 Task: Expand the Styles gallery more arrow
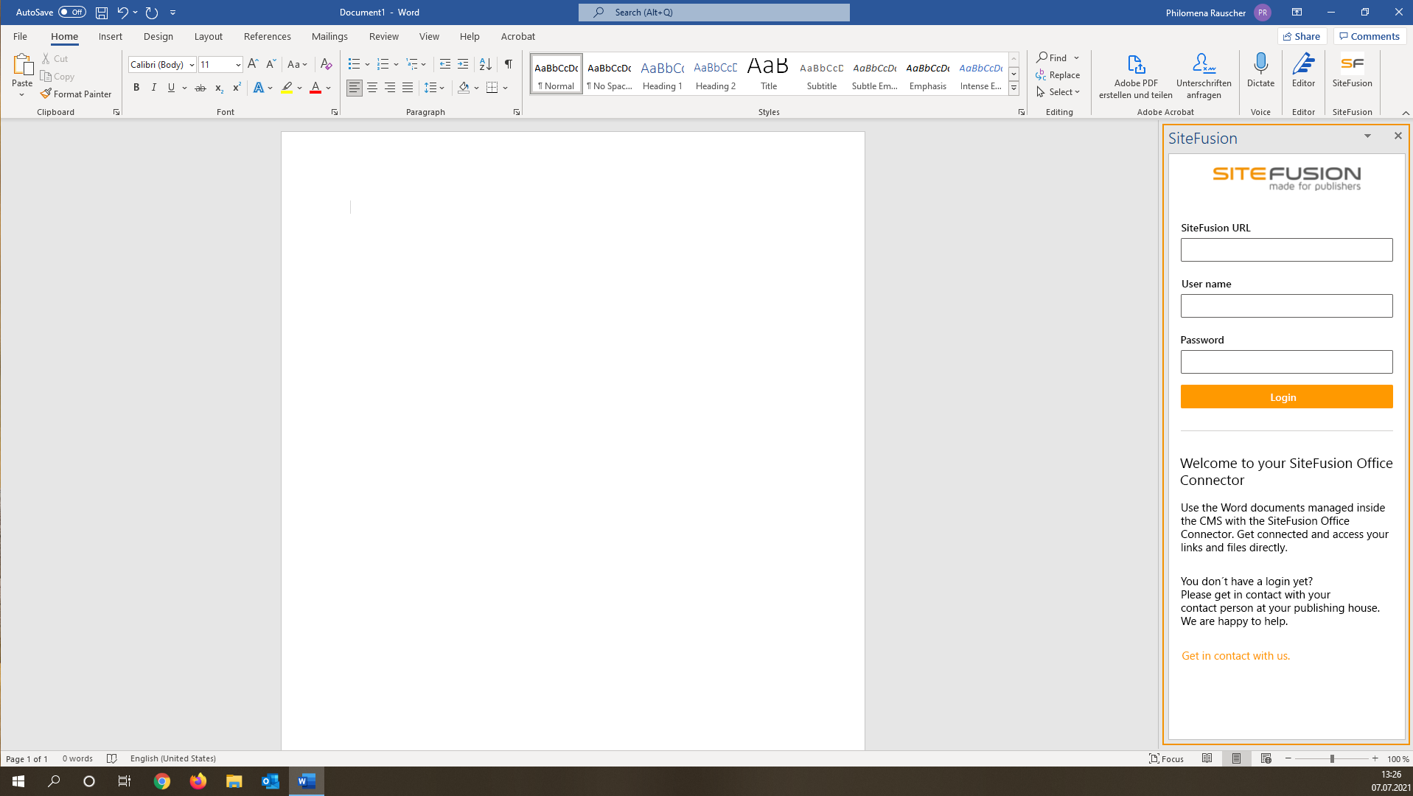click(1013, 88)
